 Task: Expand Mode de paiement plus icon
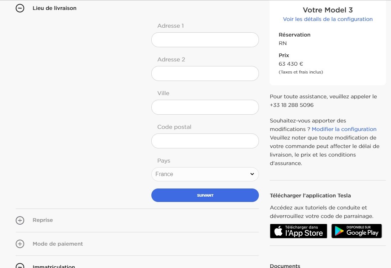(20, 244)
